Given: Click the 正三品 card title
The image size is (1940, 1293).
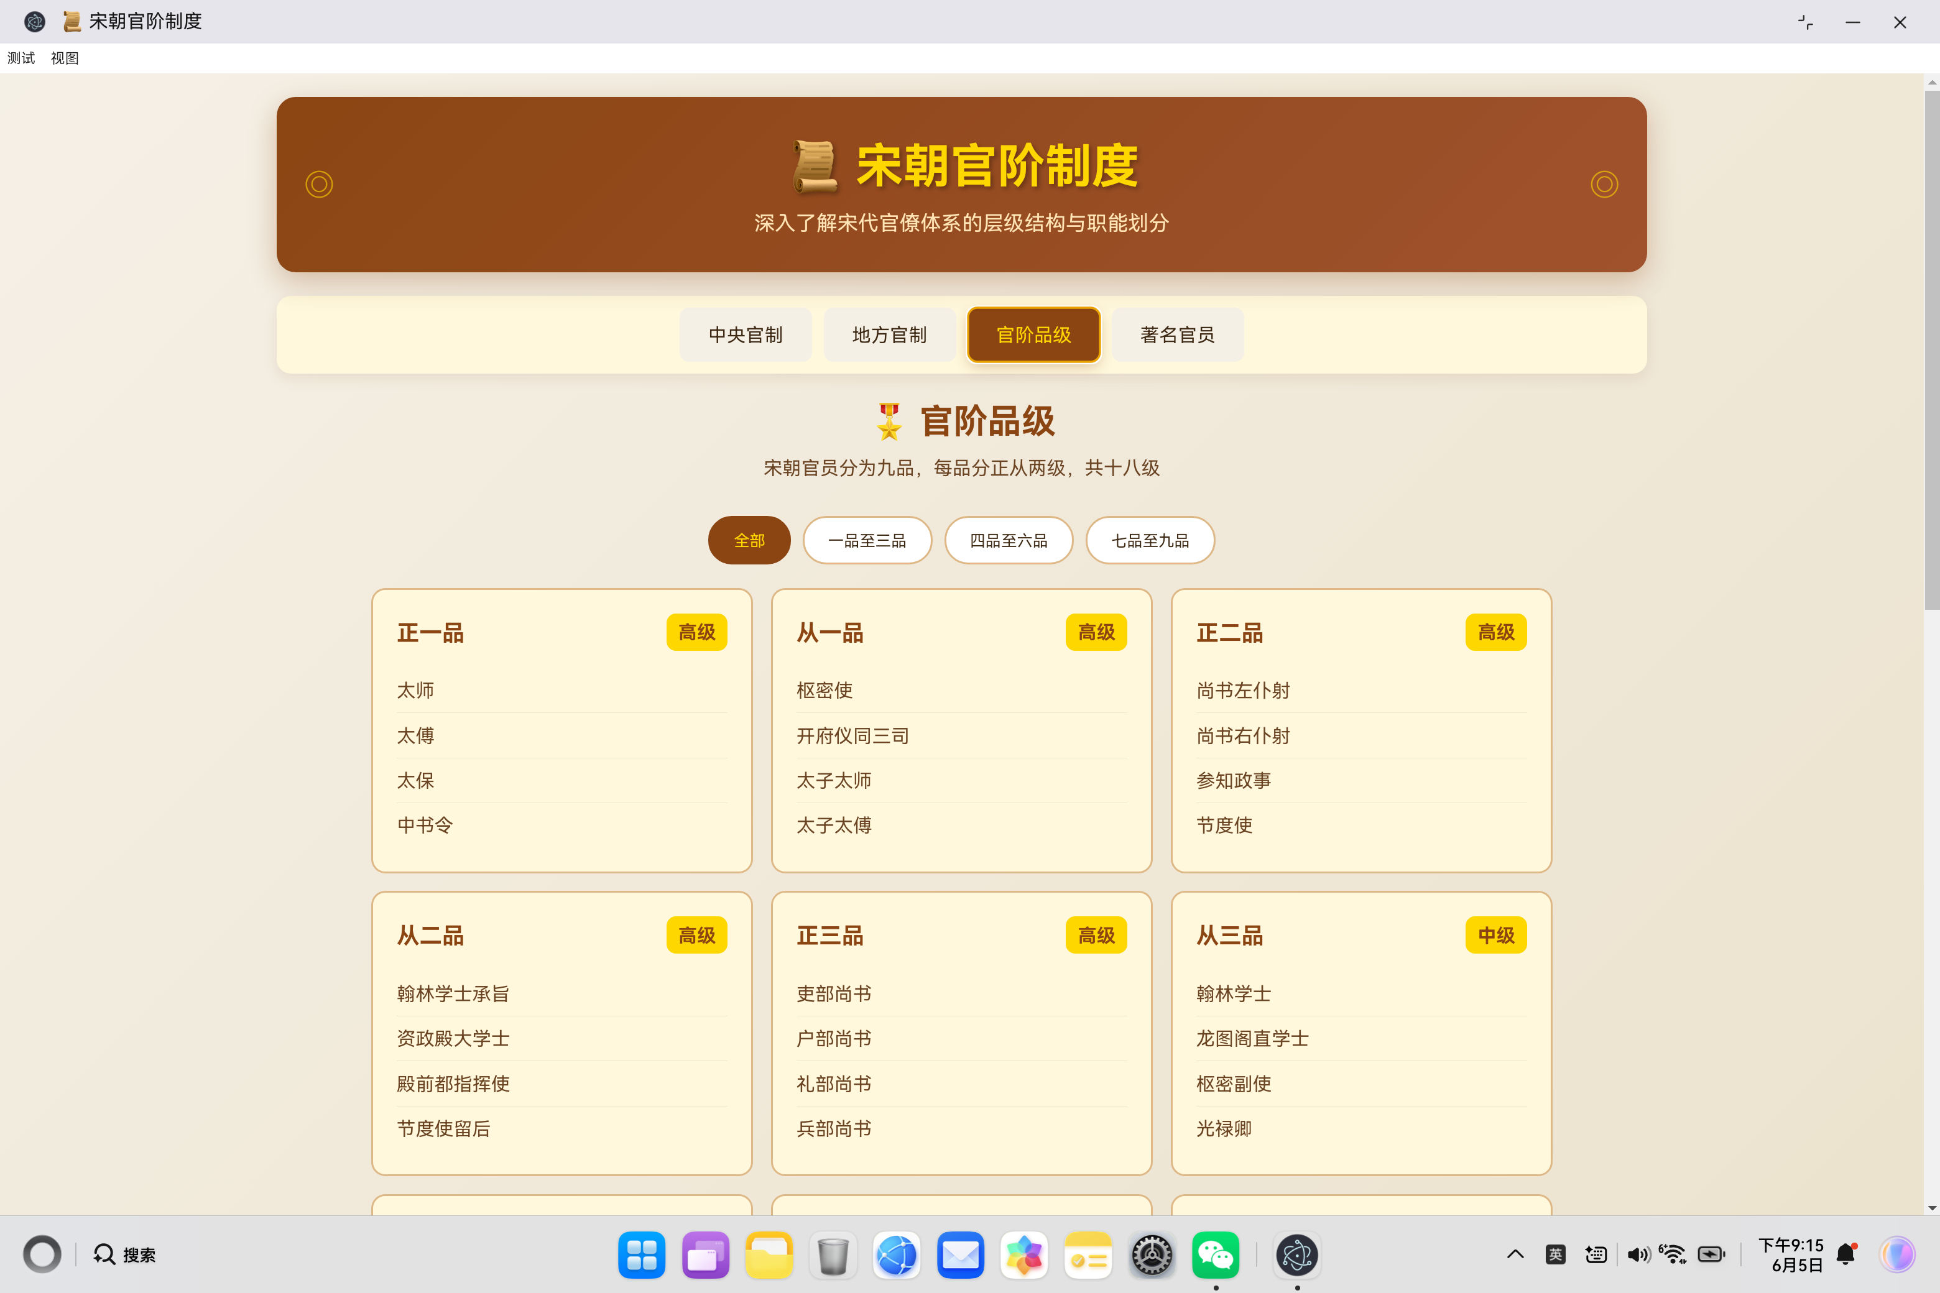Looking at the screenshot, I should pyautogui.click(x=829, y=935).
